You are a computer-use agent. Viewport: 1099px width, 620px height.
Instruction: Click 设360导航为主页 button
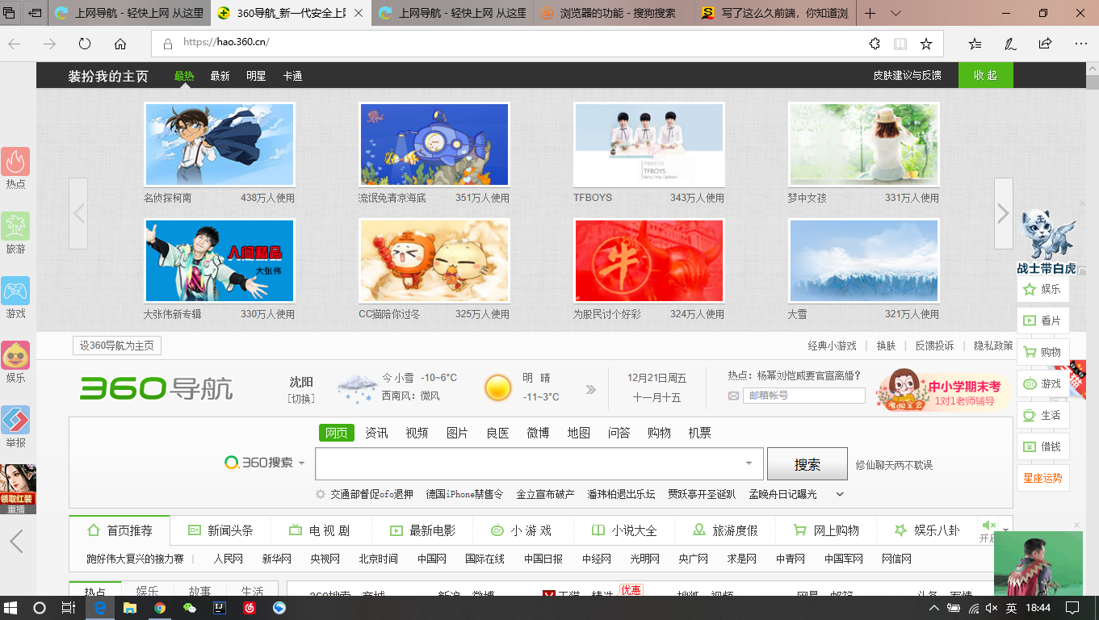click(116, 346)
